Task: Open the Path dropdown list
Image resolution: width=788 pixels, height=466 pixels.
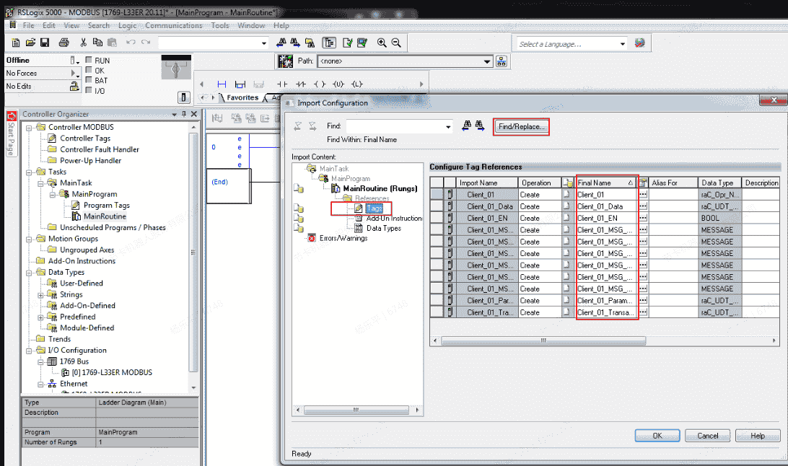Action: (x=487, y=61)
